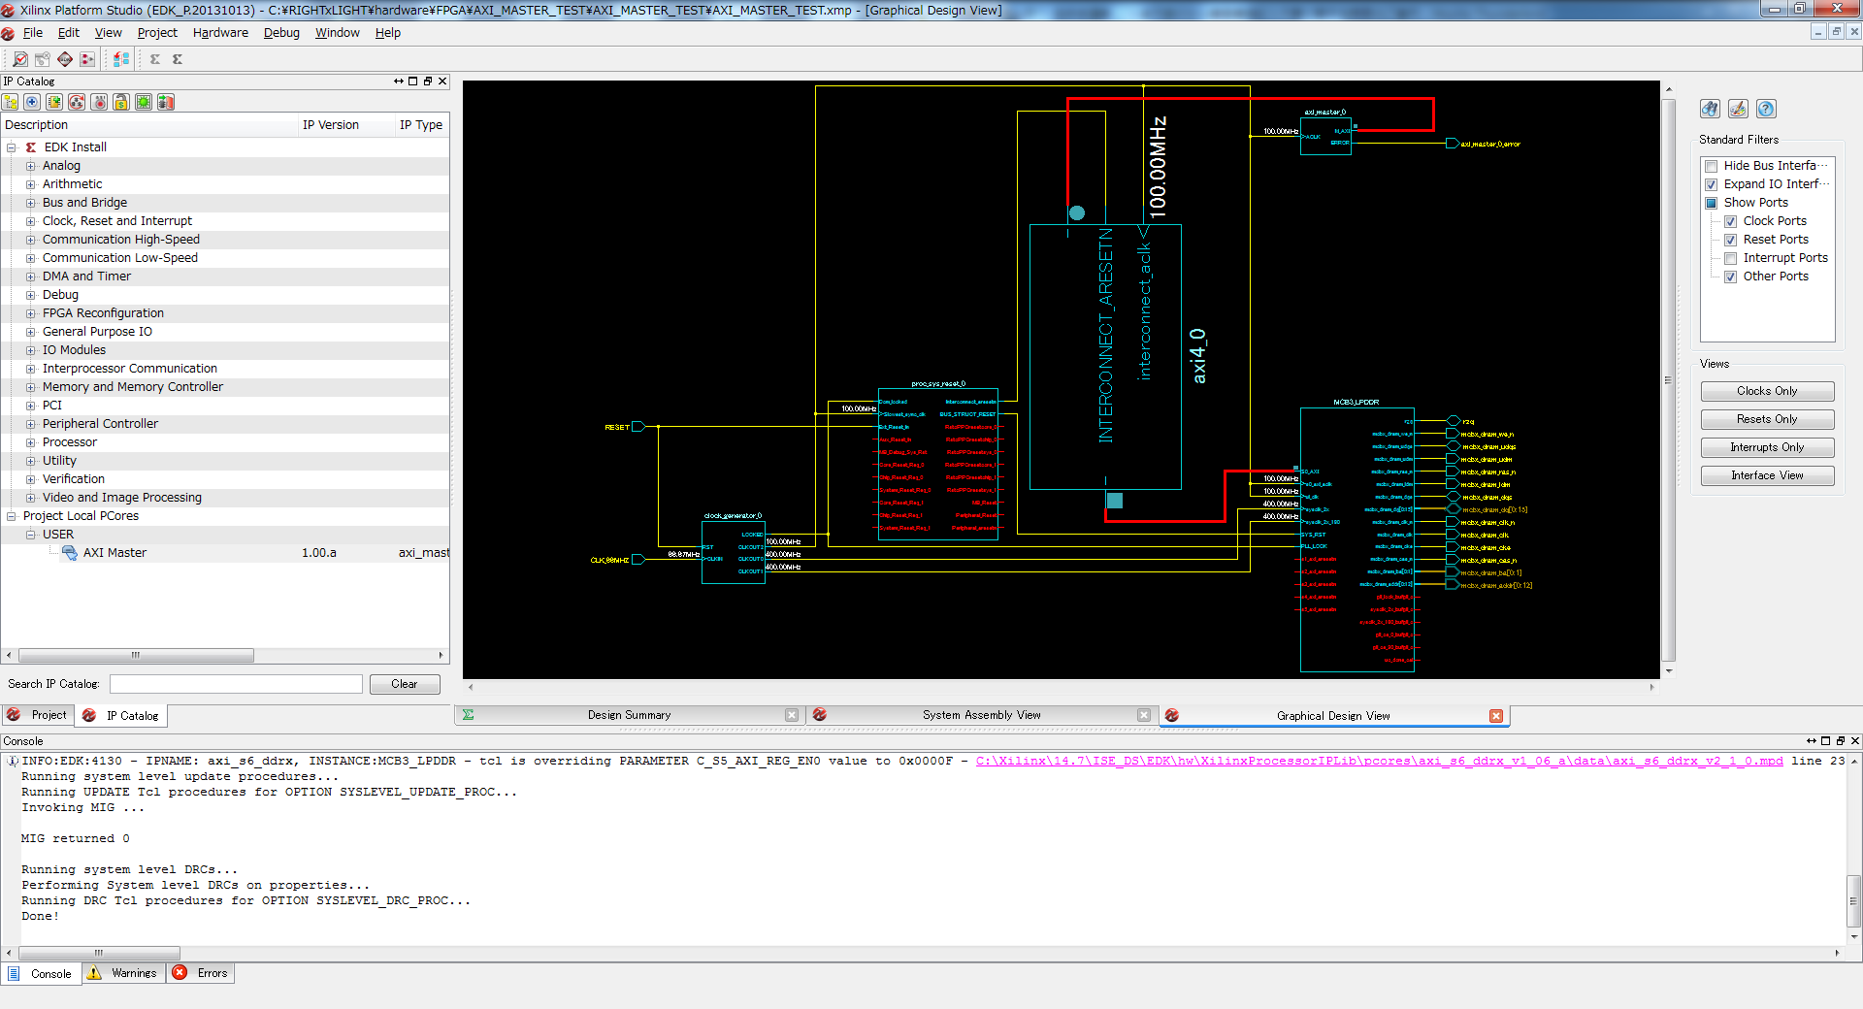Image resolution: width=1863 pixels, height=1009 pixels.
Task: Click the blue block diagram toolbar icon
Action: coord(121,59)
